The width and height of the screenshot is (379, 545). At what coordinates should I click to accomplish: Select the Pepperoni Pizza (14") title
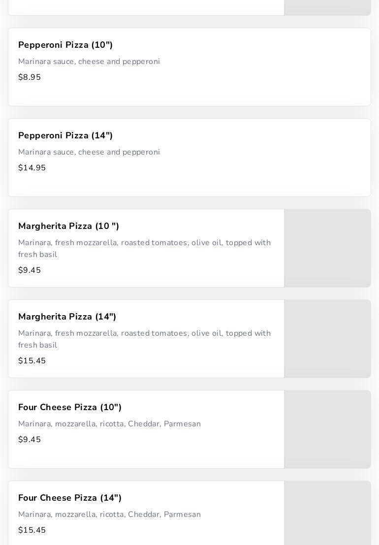point(65,135)
